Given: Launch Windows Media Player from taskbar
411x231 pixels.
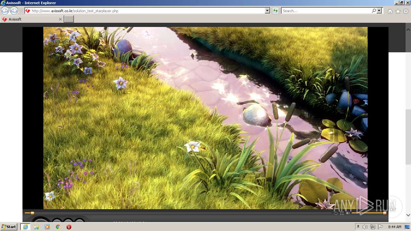Looking at the screenshot, I should click(47, 227).
